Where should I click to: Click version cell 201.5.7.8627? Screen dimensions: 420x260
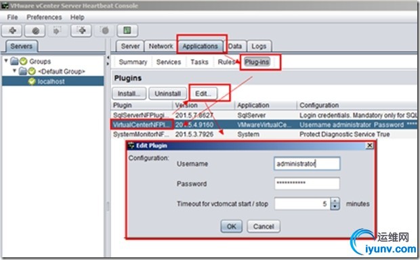pos(194,115)
